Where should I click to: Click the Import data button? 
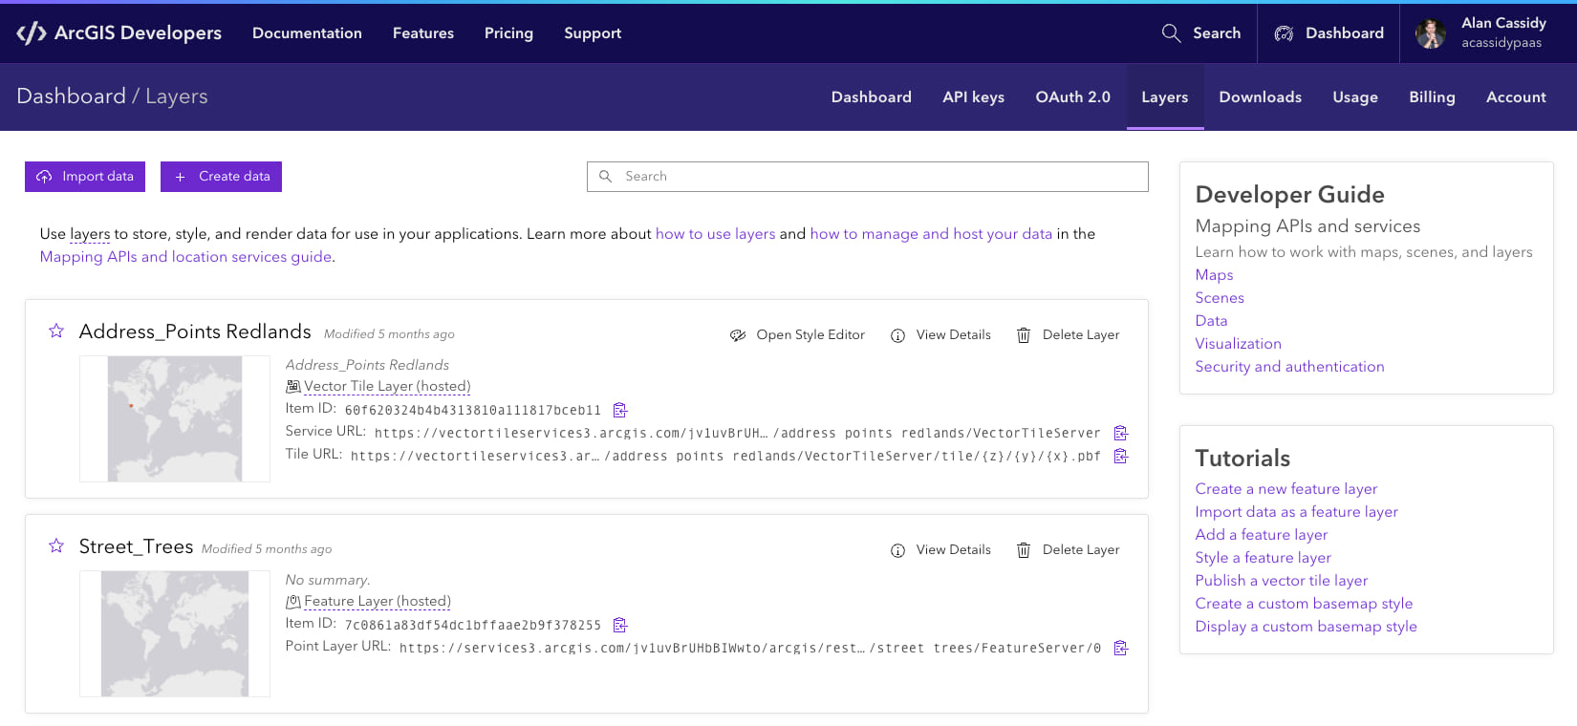[x=85, y=177]
